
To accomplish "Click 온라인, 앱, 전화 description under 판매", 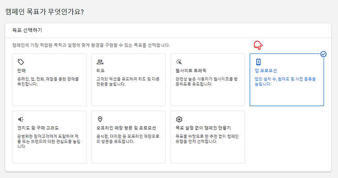I will coord(48,82).
